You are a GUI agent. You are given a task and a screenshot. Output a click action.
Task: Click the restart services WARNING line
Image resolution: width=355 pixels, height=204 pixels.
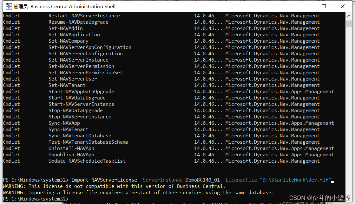point(136,192)
